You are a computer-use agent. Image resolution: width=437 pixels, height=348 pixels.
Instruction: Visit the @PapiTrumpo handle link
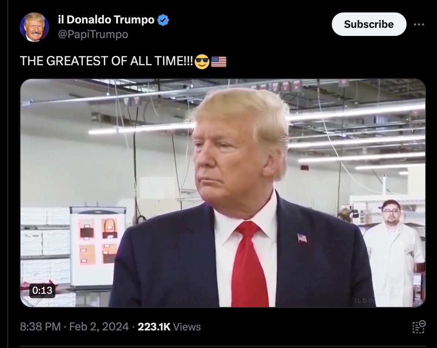pyautogui.click(x=93, y=34)
